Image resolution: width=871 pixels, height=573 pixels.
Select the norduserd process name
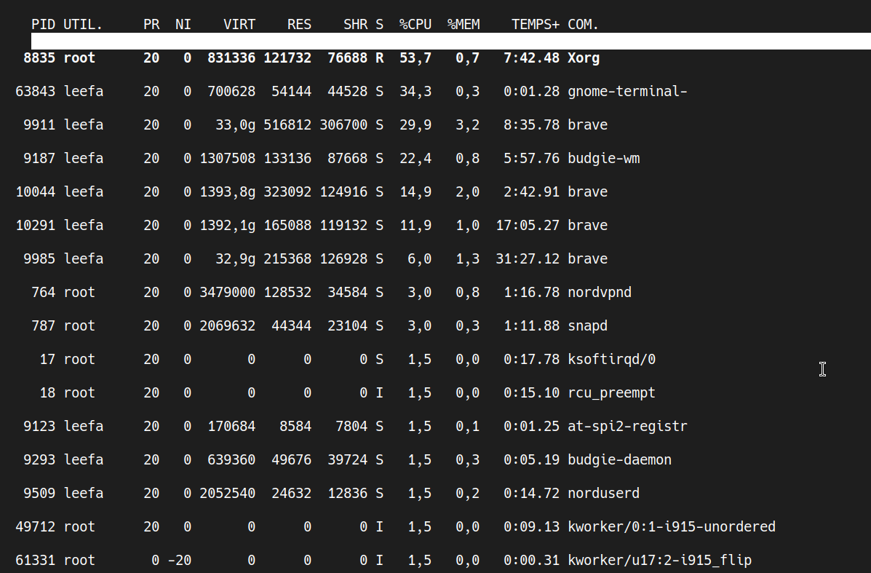point(603,493)
